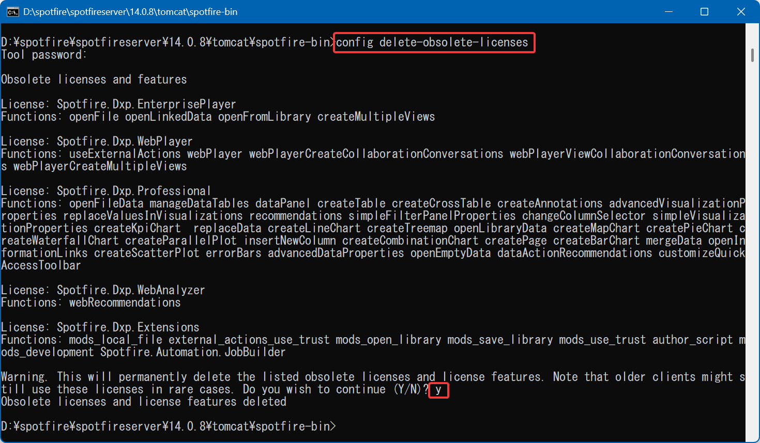760x443 pixels.
Task: Click 'manageDataTables' function text
Action: click(200, 203)
